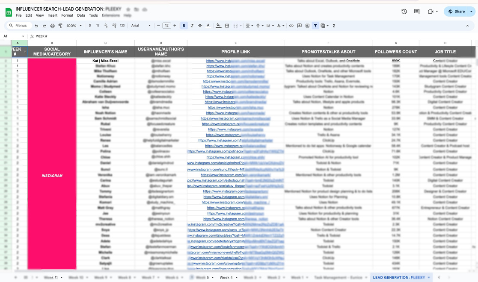Open text wrapping dropdown
478x282 pixels.
270,26
